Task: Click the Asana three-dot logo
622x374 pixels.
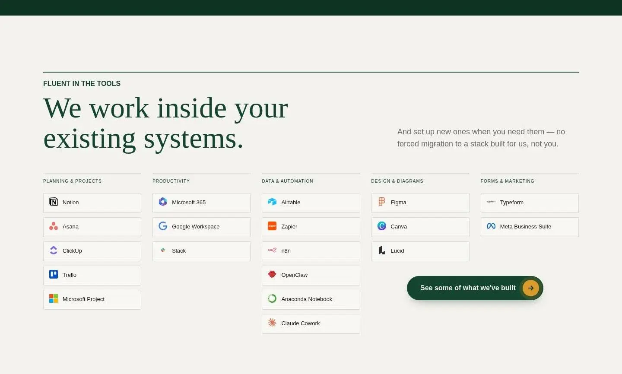Action: 54,226
